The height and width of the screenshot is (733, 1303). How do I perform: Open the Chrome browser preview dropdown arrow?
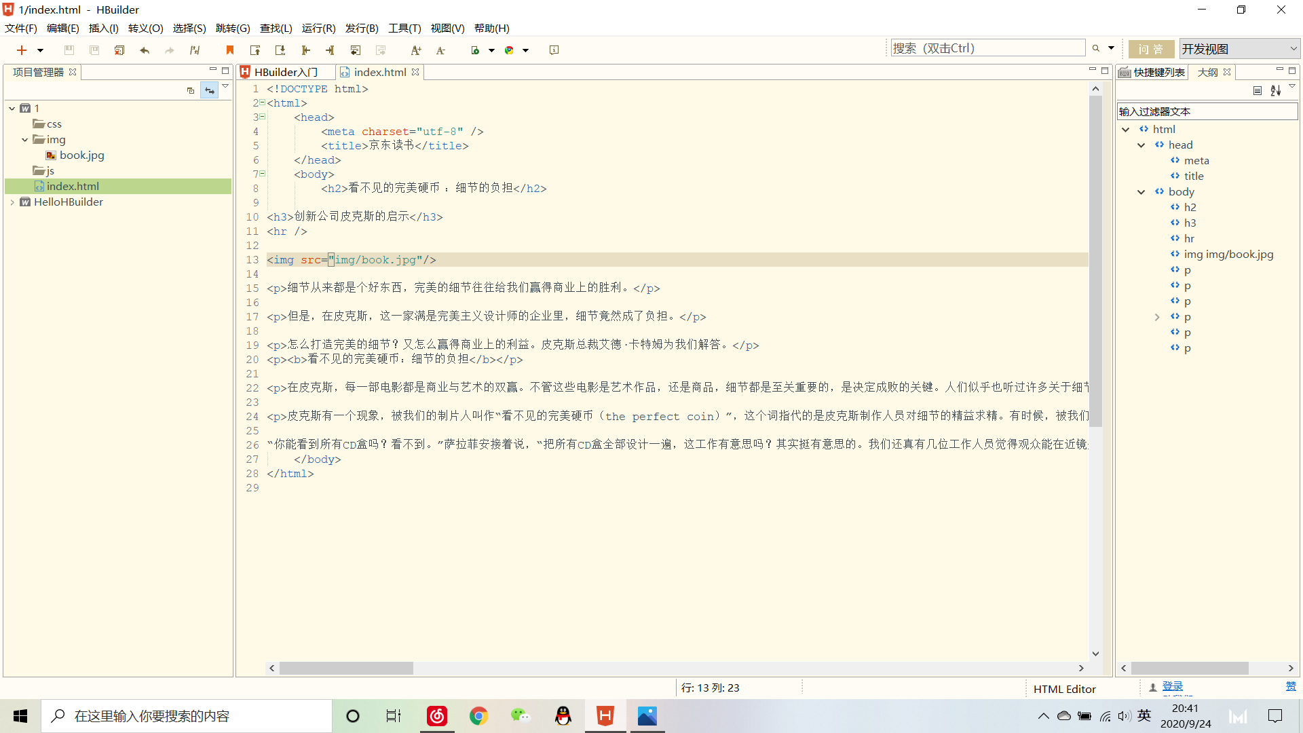click(525, 50)
